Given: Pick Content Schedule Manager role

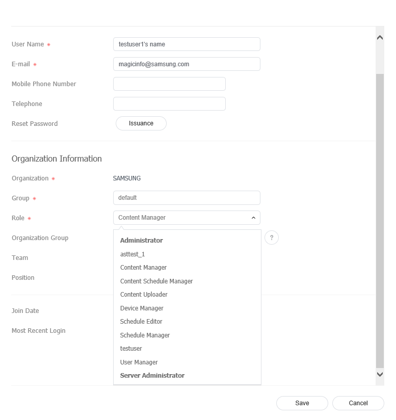Looking at the screenshot, I should (x=156, y=281).
